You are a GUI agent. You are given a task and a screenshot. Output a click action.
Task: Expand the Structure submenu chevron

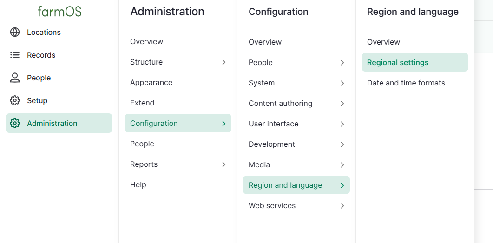[224, 62]
